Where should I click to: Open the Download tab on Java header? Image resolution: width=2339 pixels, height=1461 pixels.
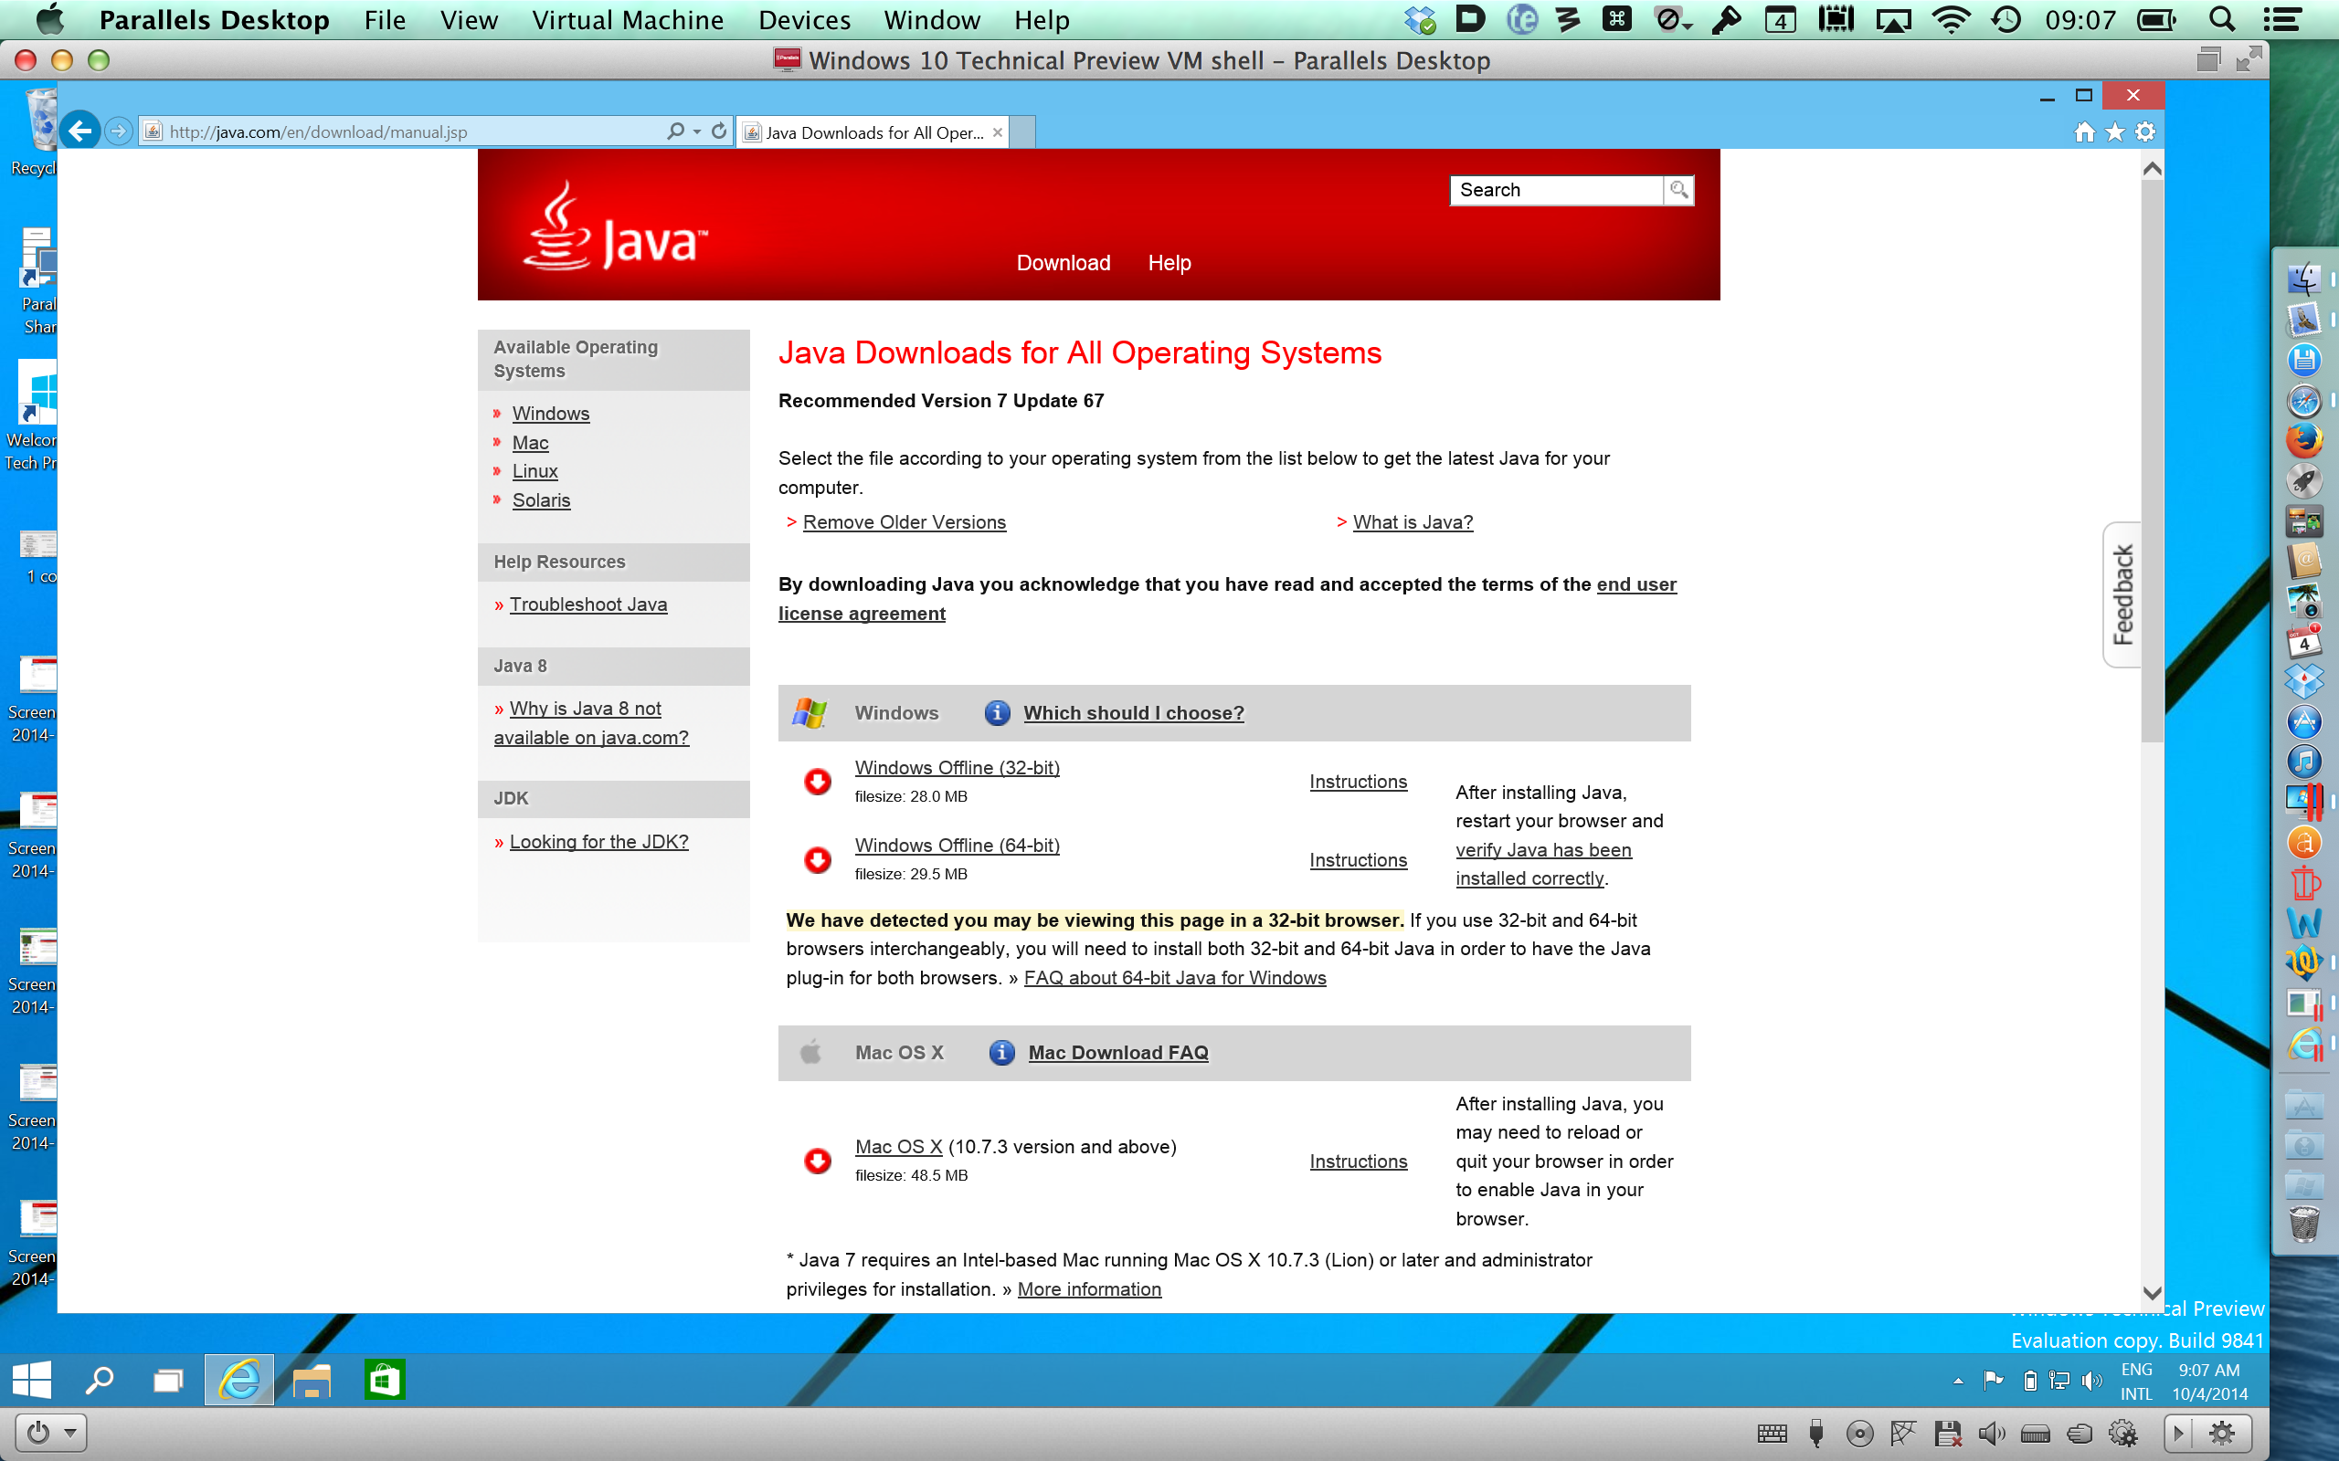pyautogui.click(x=1064, y=263)
